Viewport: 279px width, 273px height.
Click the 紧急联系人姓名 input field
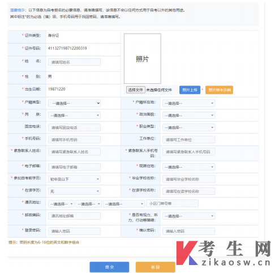[x=74, y=152]
